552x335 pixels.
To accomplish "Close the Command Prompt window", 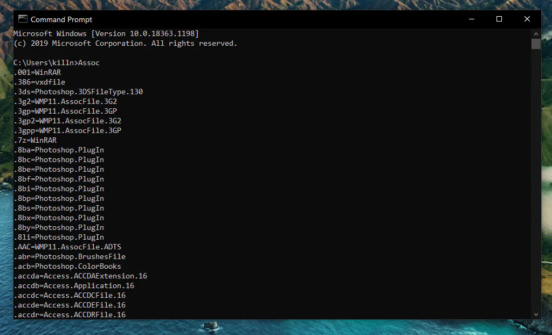I will click(x=527, y=19).
